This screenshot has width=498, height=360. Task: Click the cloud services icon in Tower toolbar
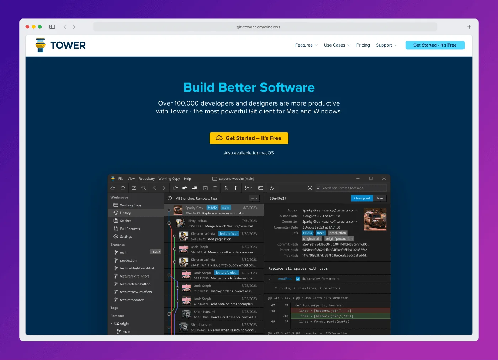click(x=113, y=188)
